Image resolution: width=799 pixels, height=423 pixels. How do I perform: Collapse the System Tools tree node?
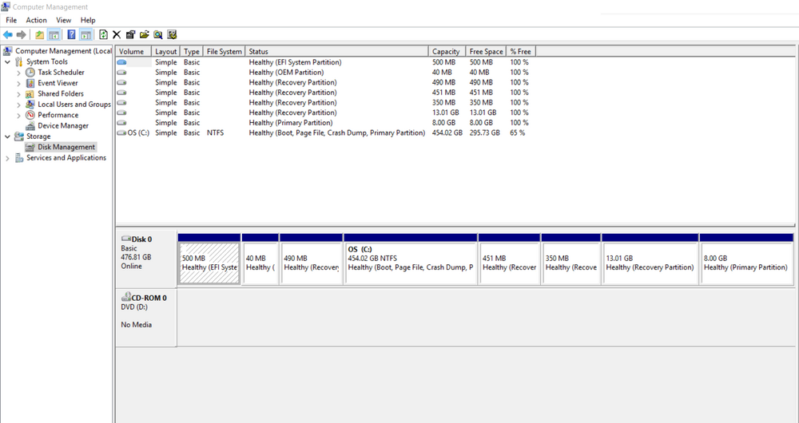[8, 61]
